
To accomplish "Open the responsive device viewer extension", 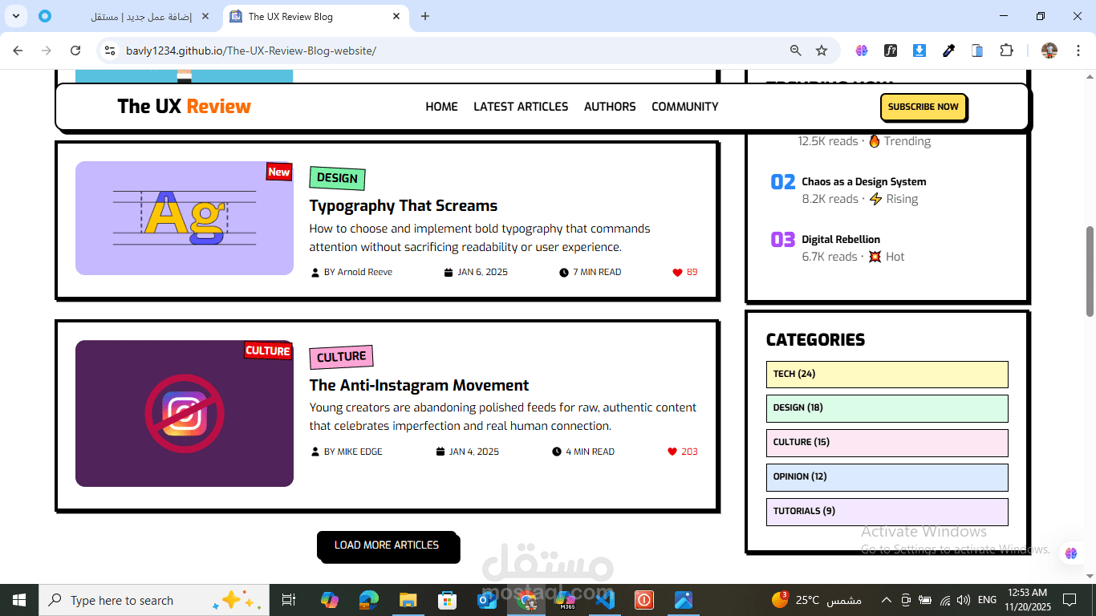I will (977, 51).
